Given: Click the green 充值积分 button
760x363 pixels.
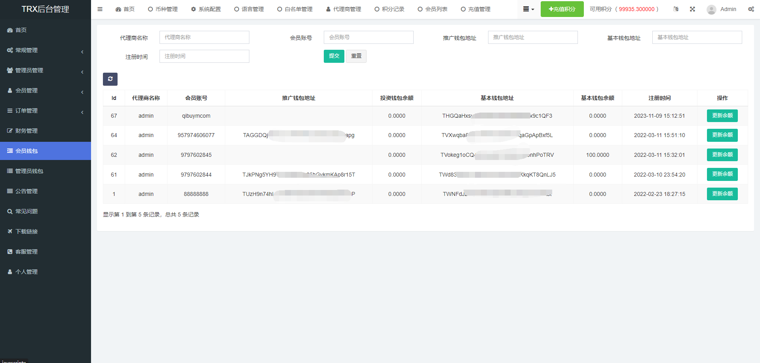Looking at the screenshot, I should (562, 9).
